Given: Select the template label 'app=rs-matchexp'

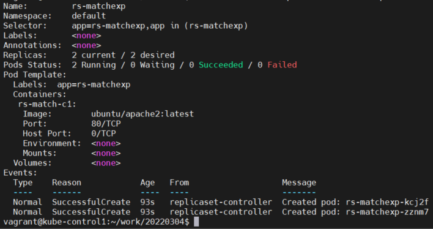Looking at the screenshot, I should (x=94, y=84).
